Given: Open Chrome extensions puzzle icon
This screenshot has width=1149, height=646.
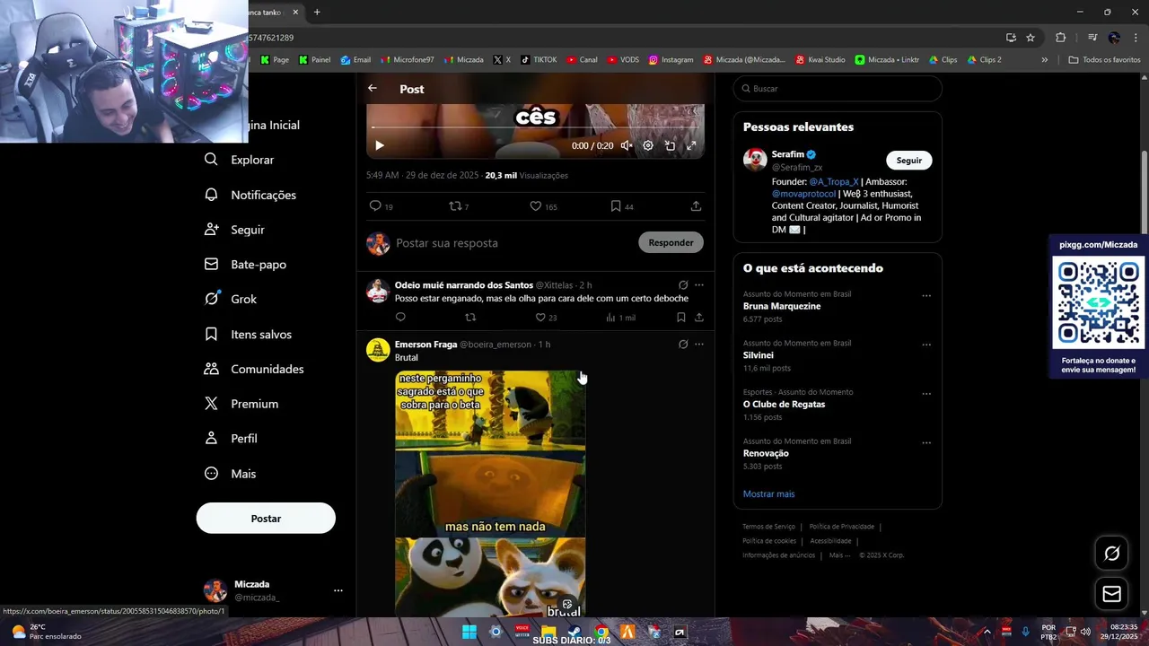Looking at the screenshot, I should point(1061,38).
